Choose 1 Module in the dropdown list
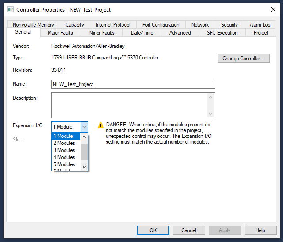This screenshot has width=283, height=242. tap(66, 136)
